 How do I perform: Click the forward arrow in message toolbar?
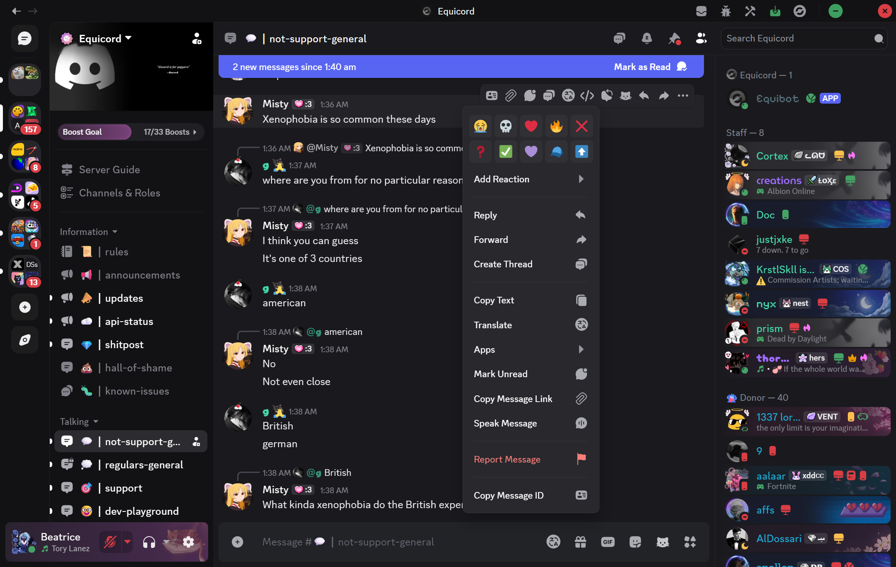(664, 96)
